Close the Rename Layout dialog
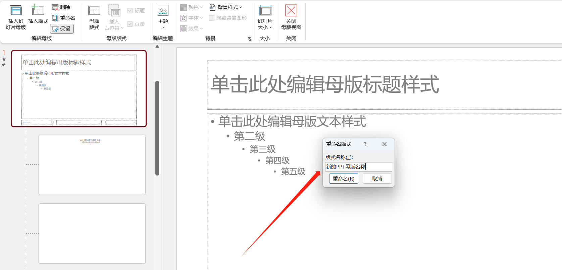The width and height of the screenshot is (562, 270). click(385, 144)
